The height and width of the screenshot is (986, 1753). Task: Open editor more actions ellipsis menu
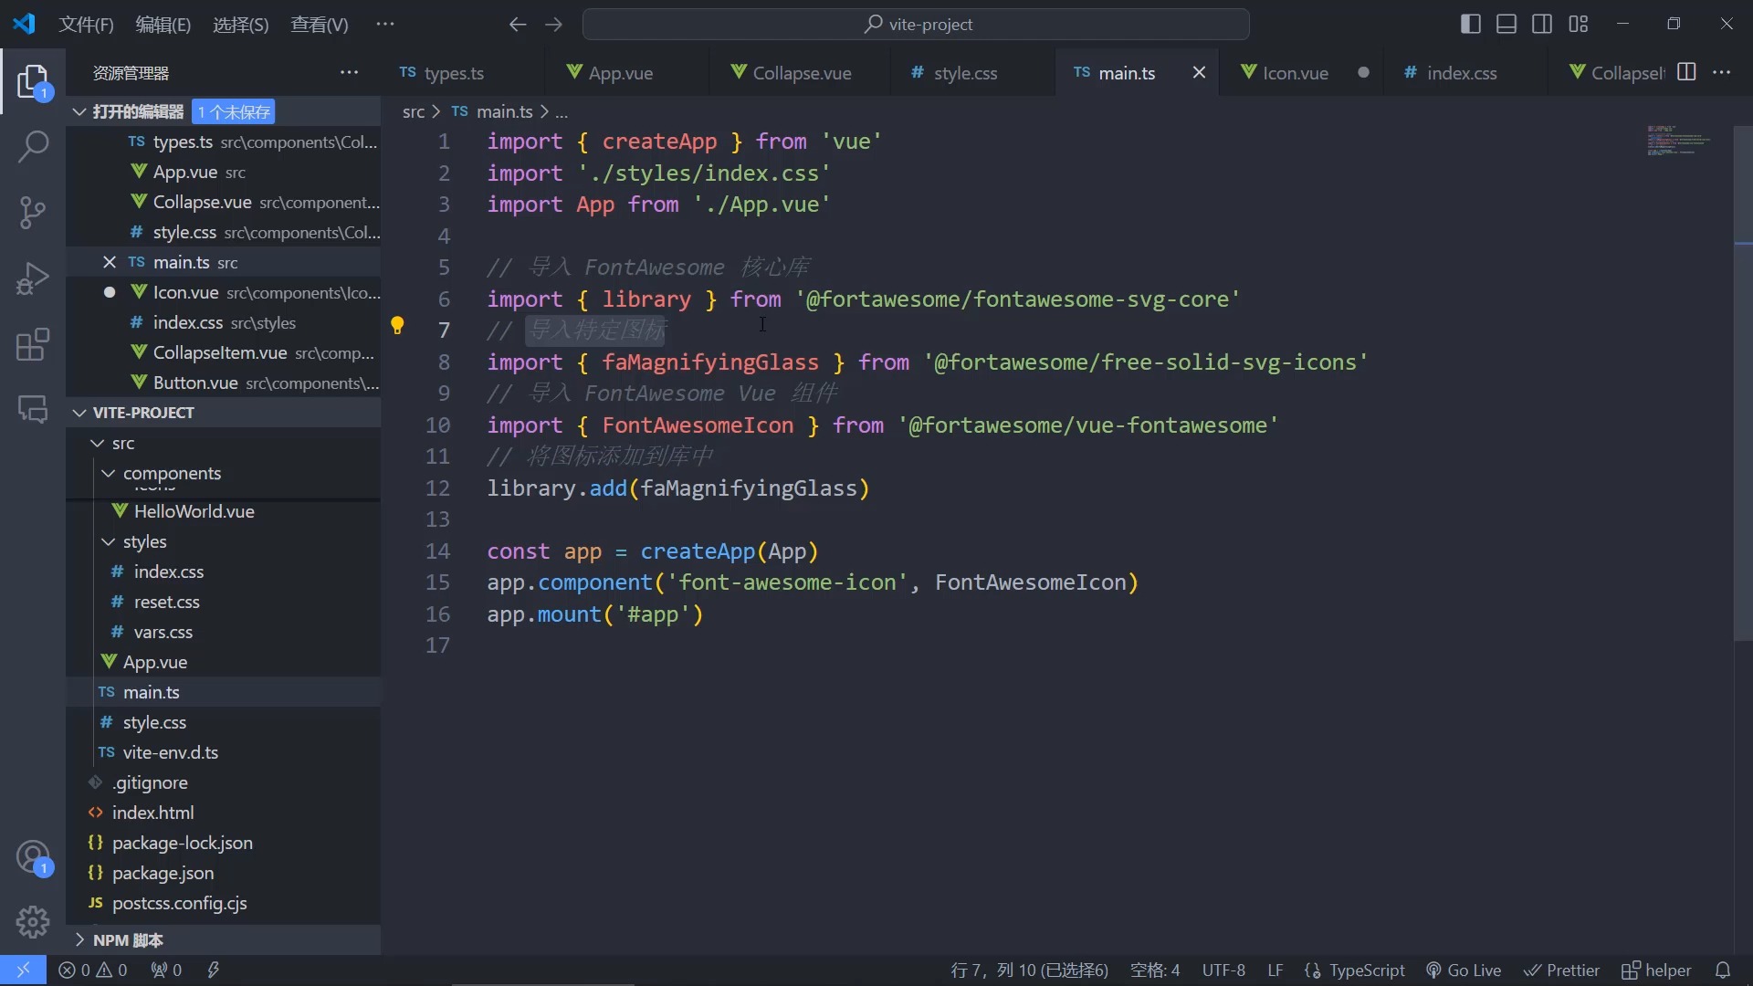click(1722, 72)
